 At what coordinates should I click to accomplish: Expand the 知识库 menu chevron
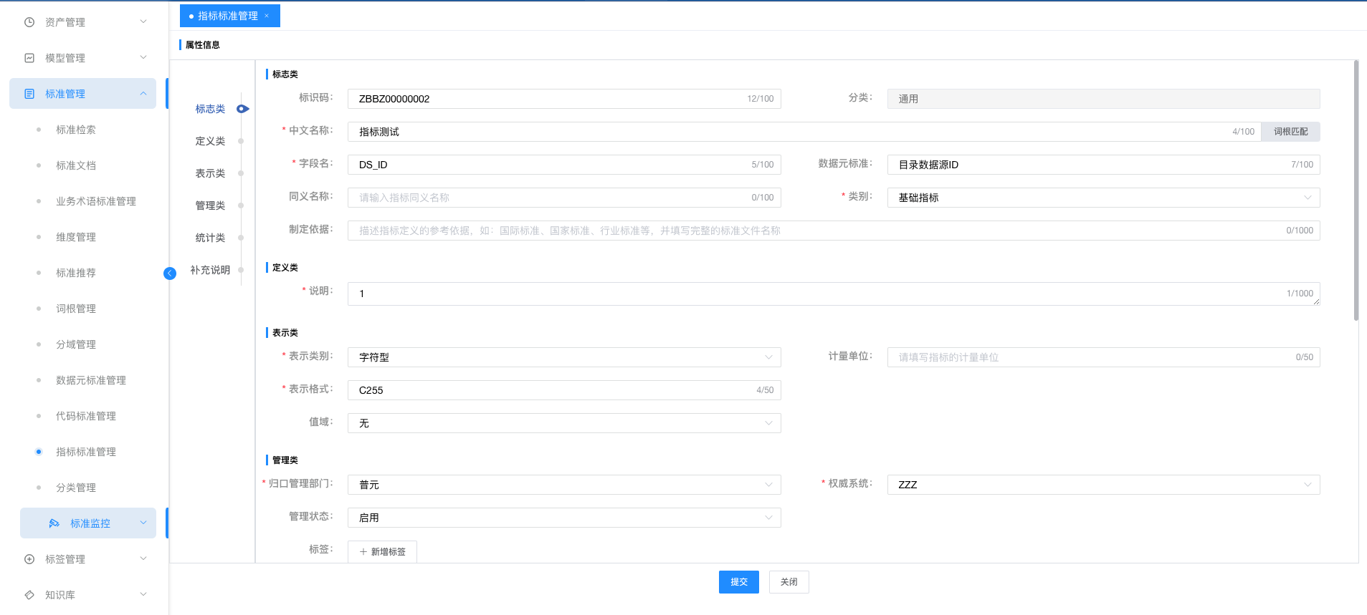[x=143, y=595]
